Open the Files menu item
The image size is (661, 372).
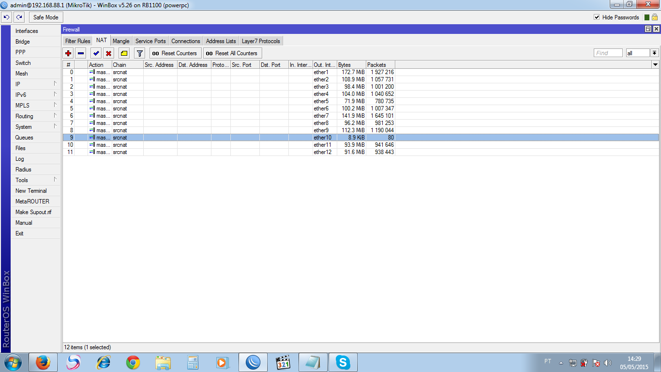click(36, 148)
